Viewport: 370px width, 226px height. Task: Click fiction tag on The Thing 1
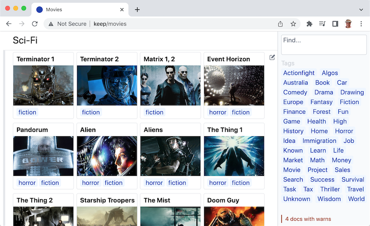click(241, 183)
